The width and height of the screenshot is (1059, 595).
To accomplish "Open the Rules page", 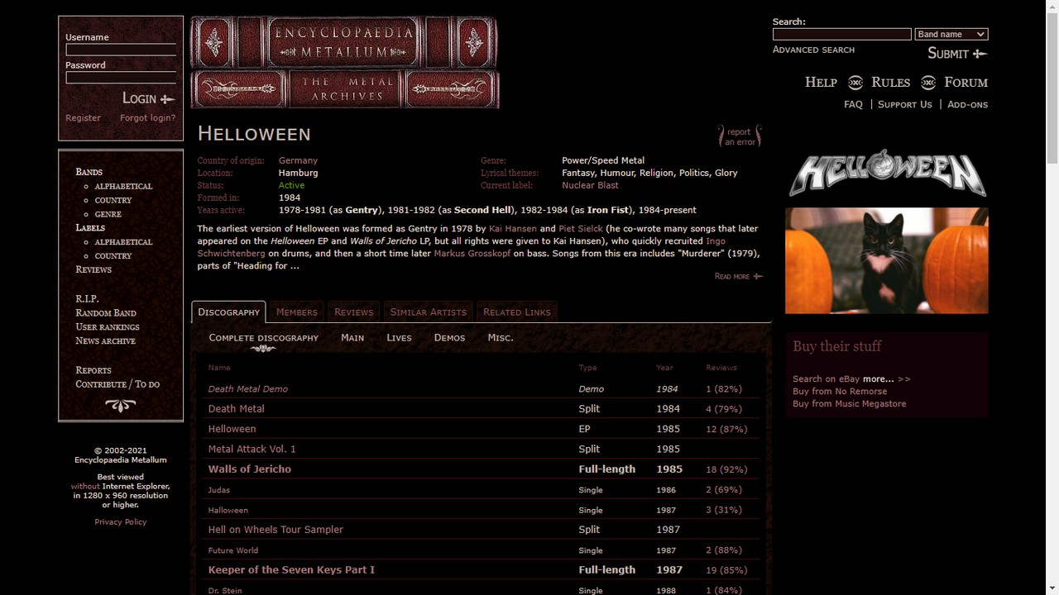I will click(x=890, y=83).
